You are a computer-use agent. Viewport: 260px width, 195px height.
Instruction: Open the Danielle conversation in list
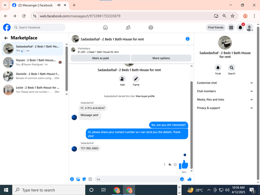pyautogui.click(x=32, y=76)
